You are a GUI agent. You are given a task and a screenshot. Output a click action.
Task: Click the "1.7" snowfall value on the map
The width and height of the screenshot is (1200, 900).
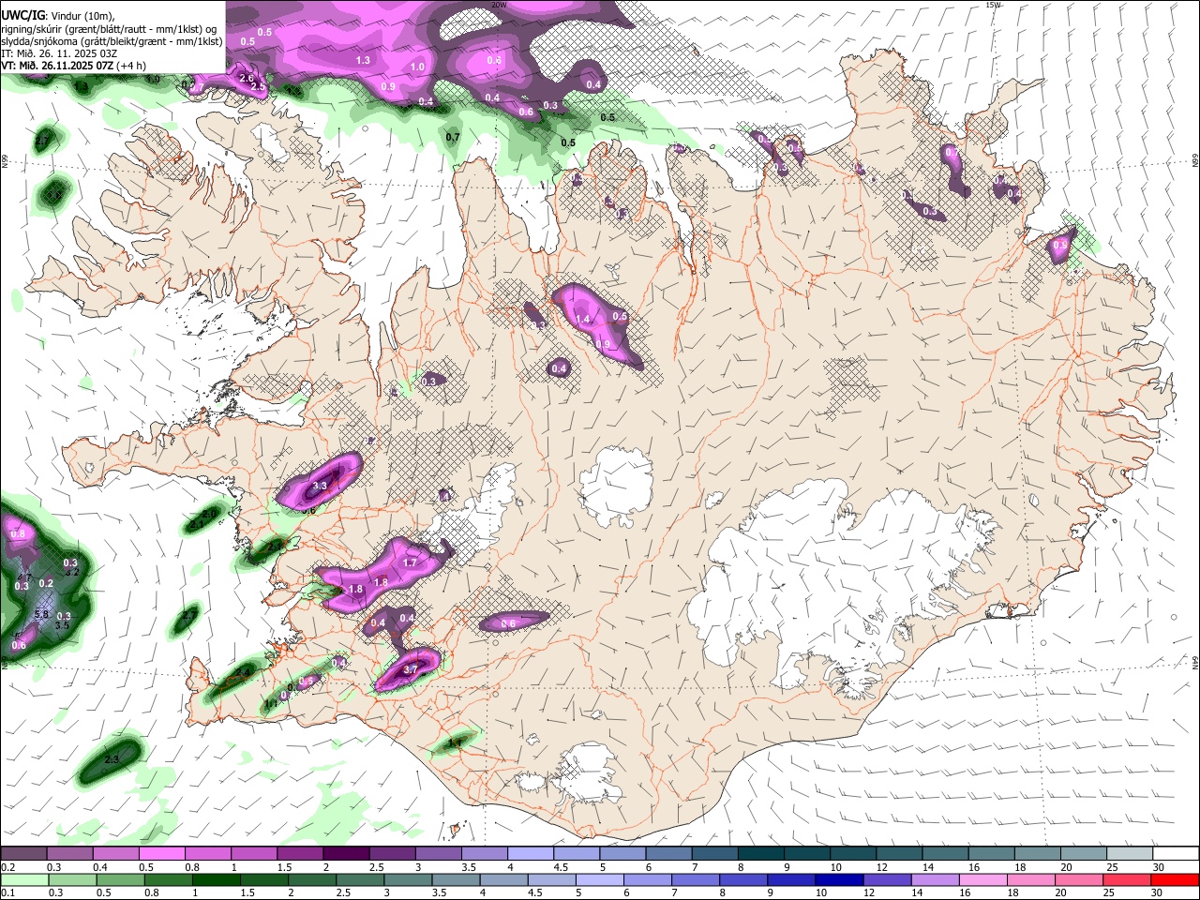[410, 562]
